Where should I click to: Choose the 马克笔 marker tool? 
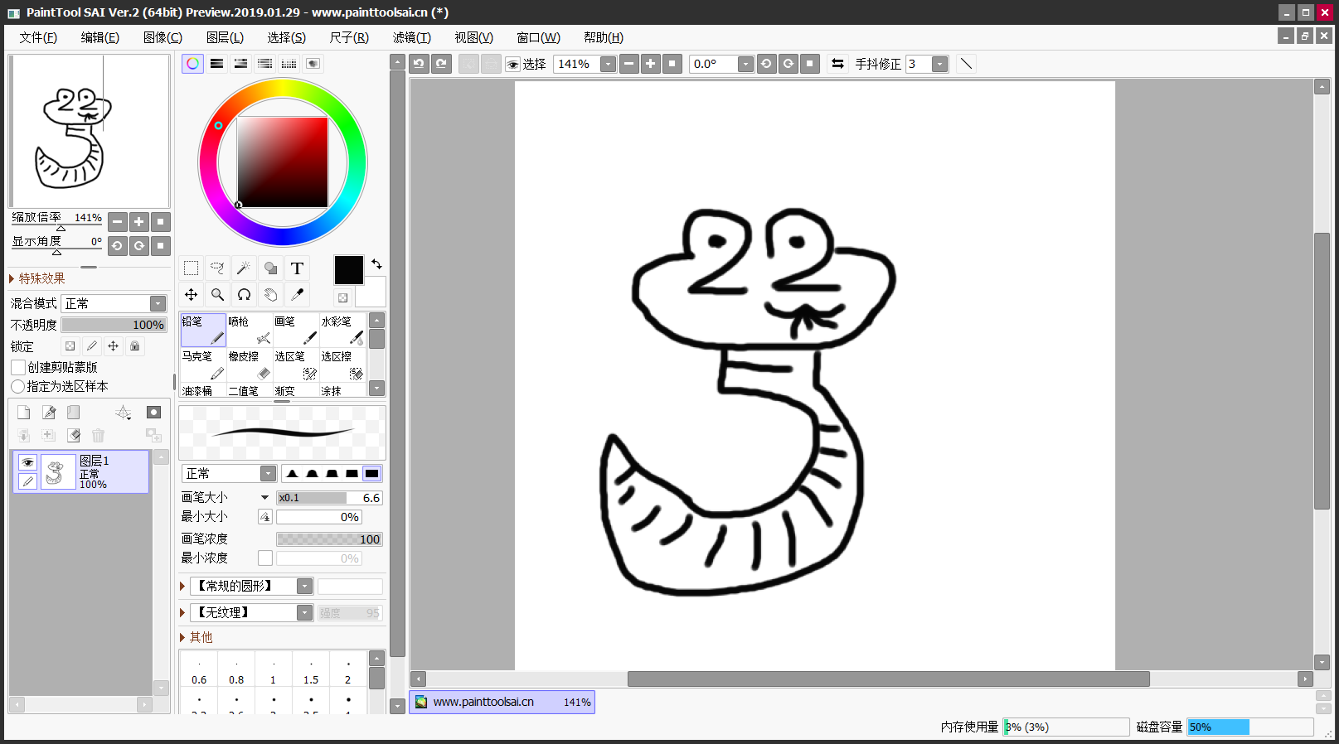203,365
